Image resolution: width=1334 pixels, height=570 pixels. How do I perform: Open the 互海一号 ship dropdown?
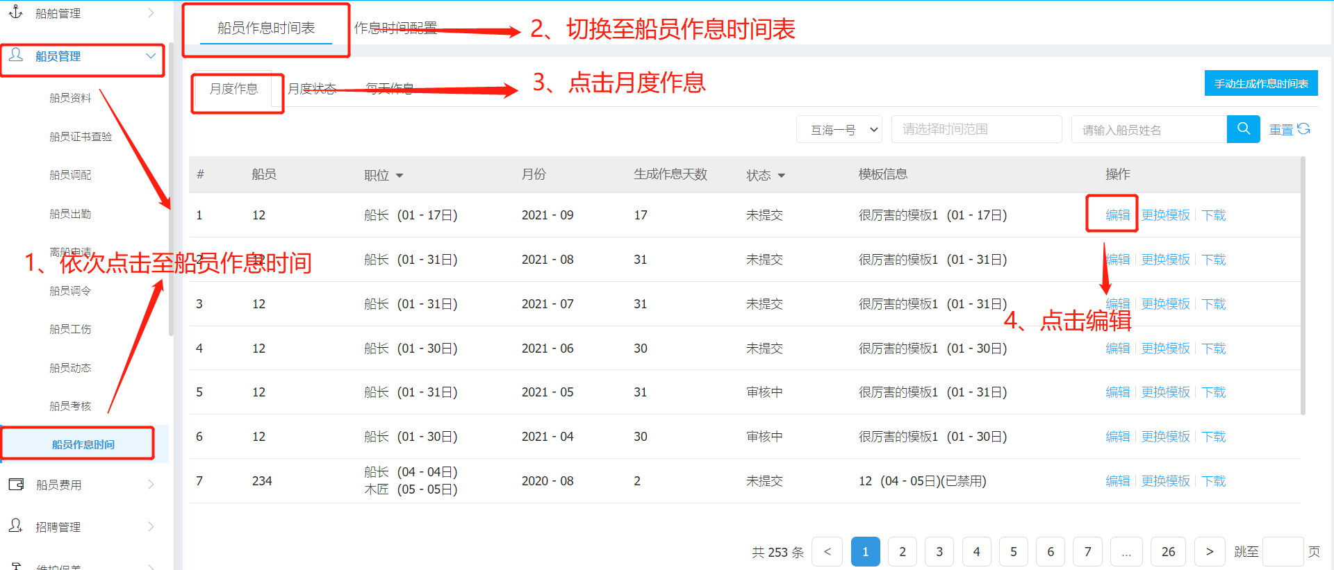tap(839, 129)
